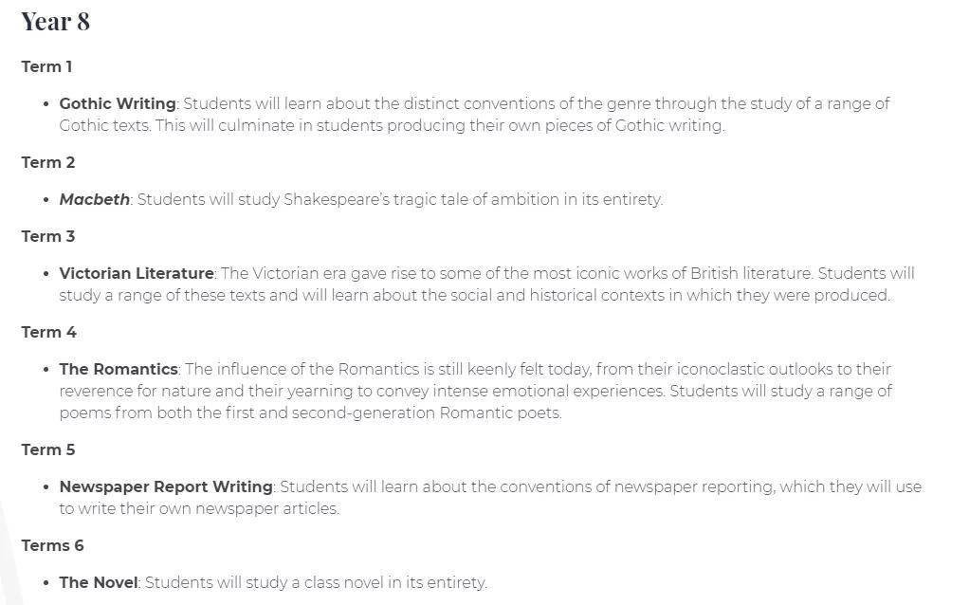This screenshot has width=969, height=605.
Task: Click the Terms 6 subheading
Action: pos(52,545)
